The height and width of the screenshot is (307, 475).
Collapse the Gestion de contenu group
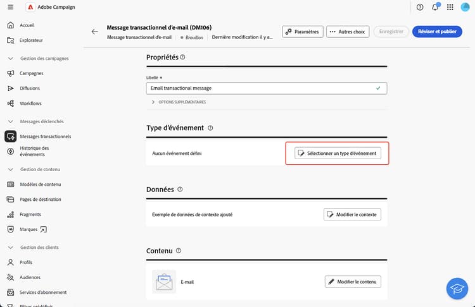10,169
